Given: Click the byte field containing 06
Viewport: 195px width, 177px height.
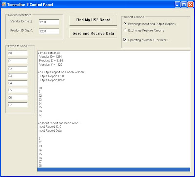Looking at the screenshot, I should coord(18,98).
